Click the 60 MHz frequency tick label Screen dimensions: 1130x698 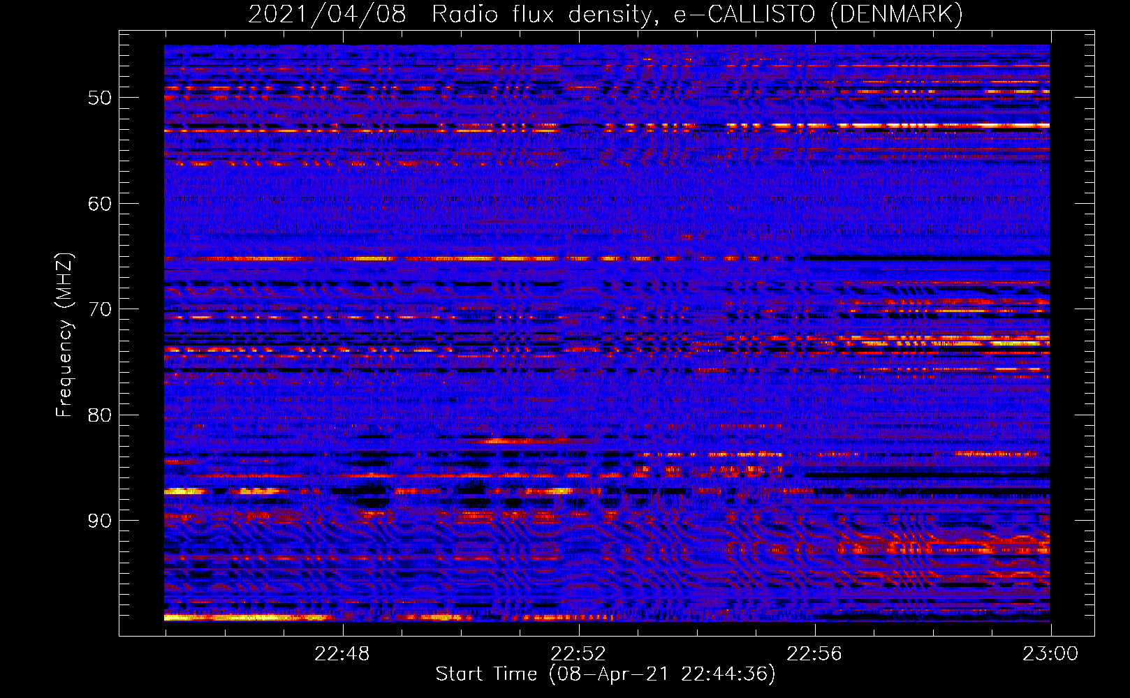(x=100, y=204)
